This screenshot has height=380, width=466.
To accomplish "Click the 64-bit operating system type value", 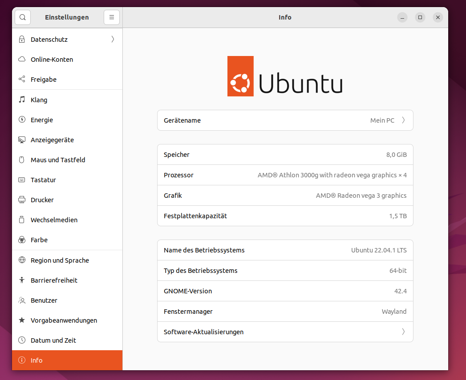I will coord(398,271).
